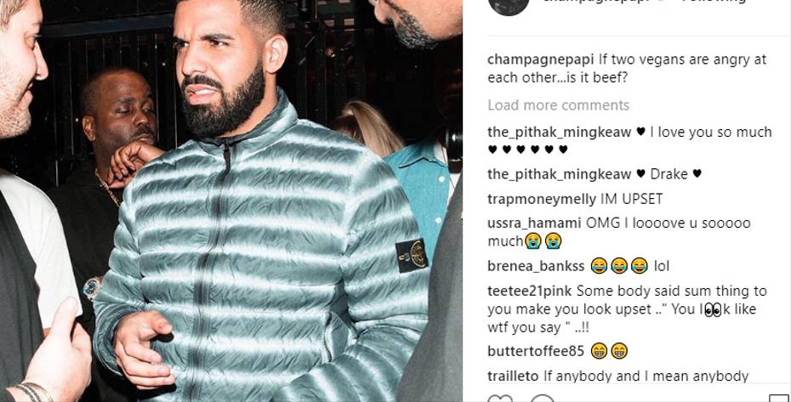This screenshot has height=402, width=791.
Task: Toggle the Following status in header
Action: (x=714, y=2)
